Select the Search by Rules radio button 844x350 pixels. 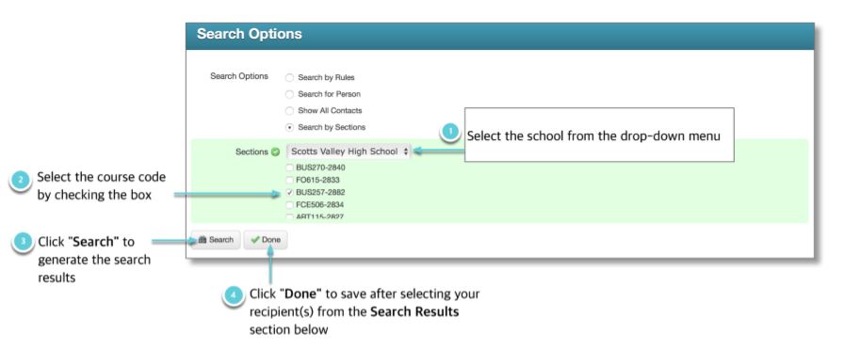point(289,77)
